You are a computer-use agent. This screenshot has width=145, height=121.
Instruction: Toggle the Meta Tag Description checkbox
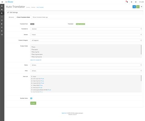pos(32,54)
